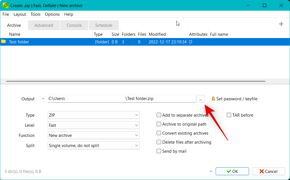Open the Tools menu

(35, 14)
